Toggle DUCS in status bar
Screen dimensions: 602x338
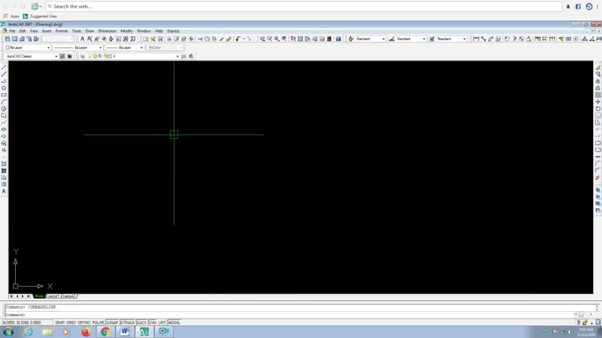click(x=142, y=323)
